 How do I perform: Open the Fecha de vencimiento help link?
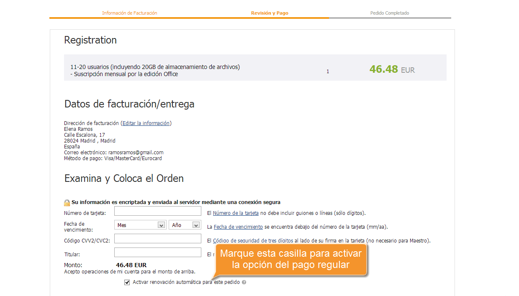pos(238,227)
